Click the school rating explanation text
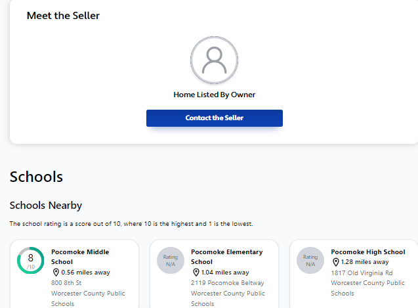Screen dimensions: 418x308 coord(131,224)
